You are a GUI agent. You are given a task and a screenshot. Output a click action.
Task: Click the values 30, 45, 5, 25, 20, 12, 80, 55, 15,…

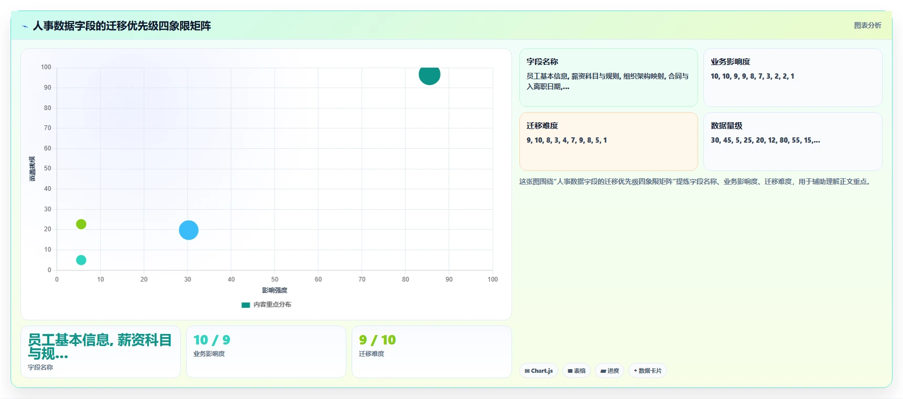[x=765, y=140]
